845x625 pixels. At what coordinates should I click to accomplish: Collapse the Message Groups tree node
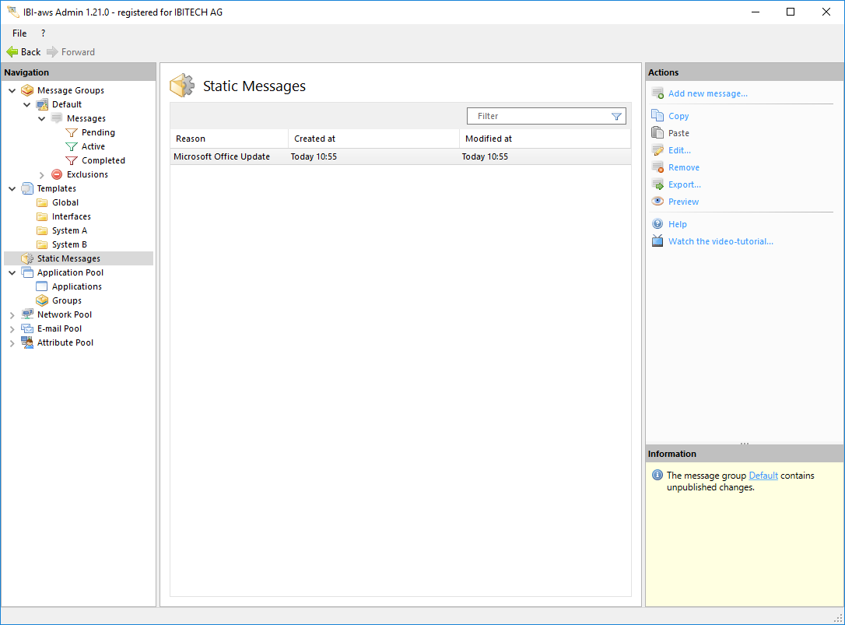tap(12, 91)
